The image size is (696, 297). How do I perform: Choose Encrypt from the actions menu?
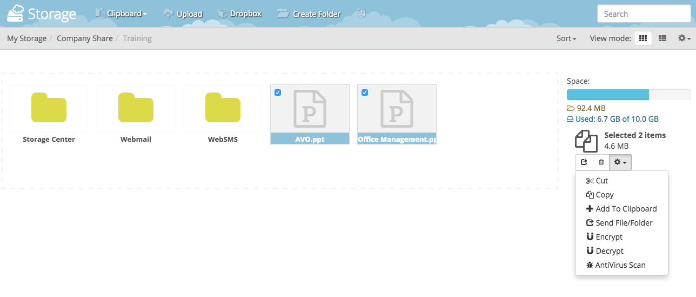click(609, 237)
